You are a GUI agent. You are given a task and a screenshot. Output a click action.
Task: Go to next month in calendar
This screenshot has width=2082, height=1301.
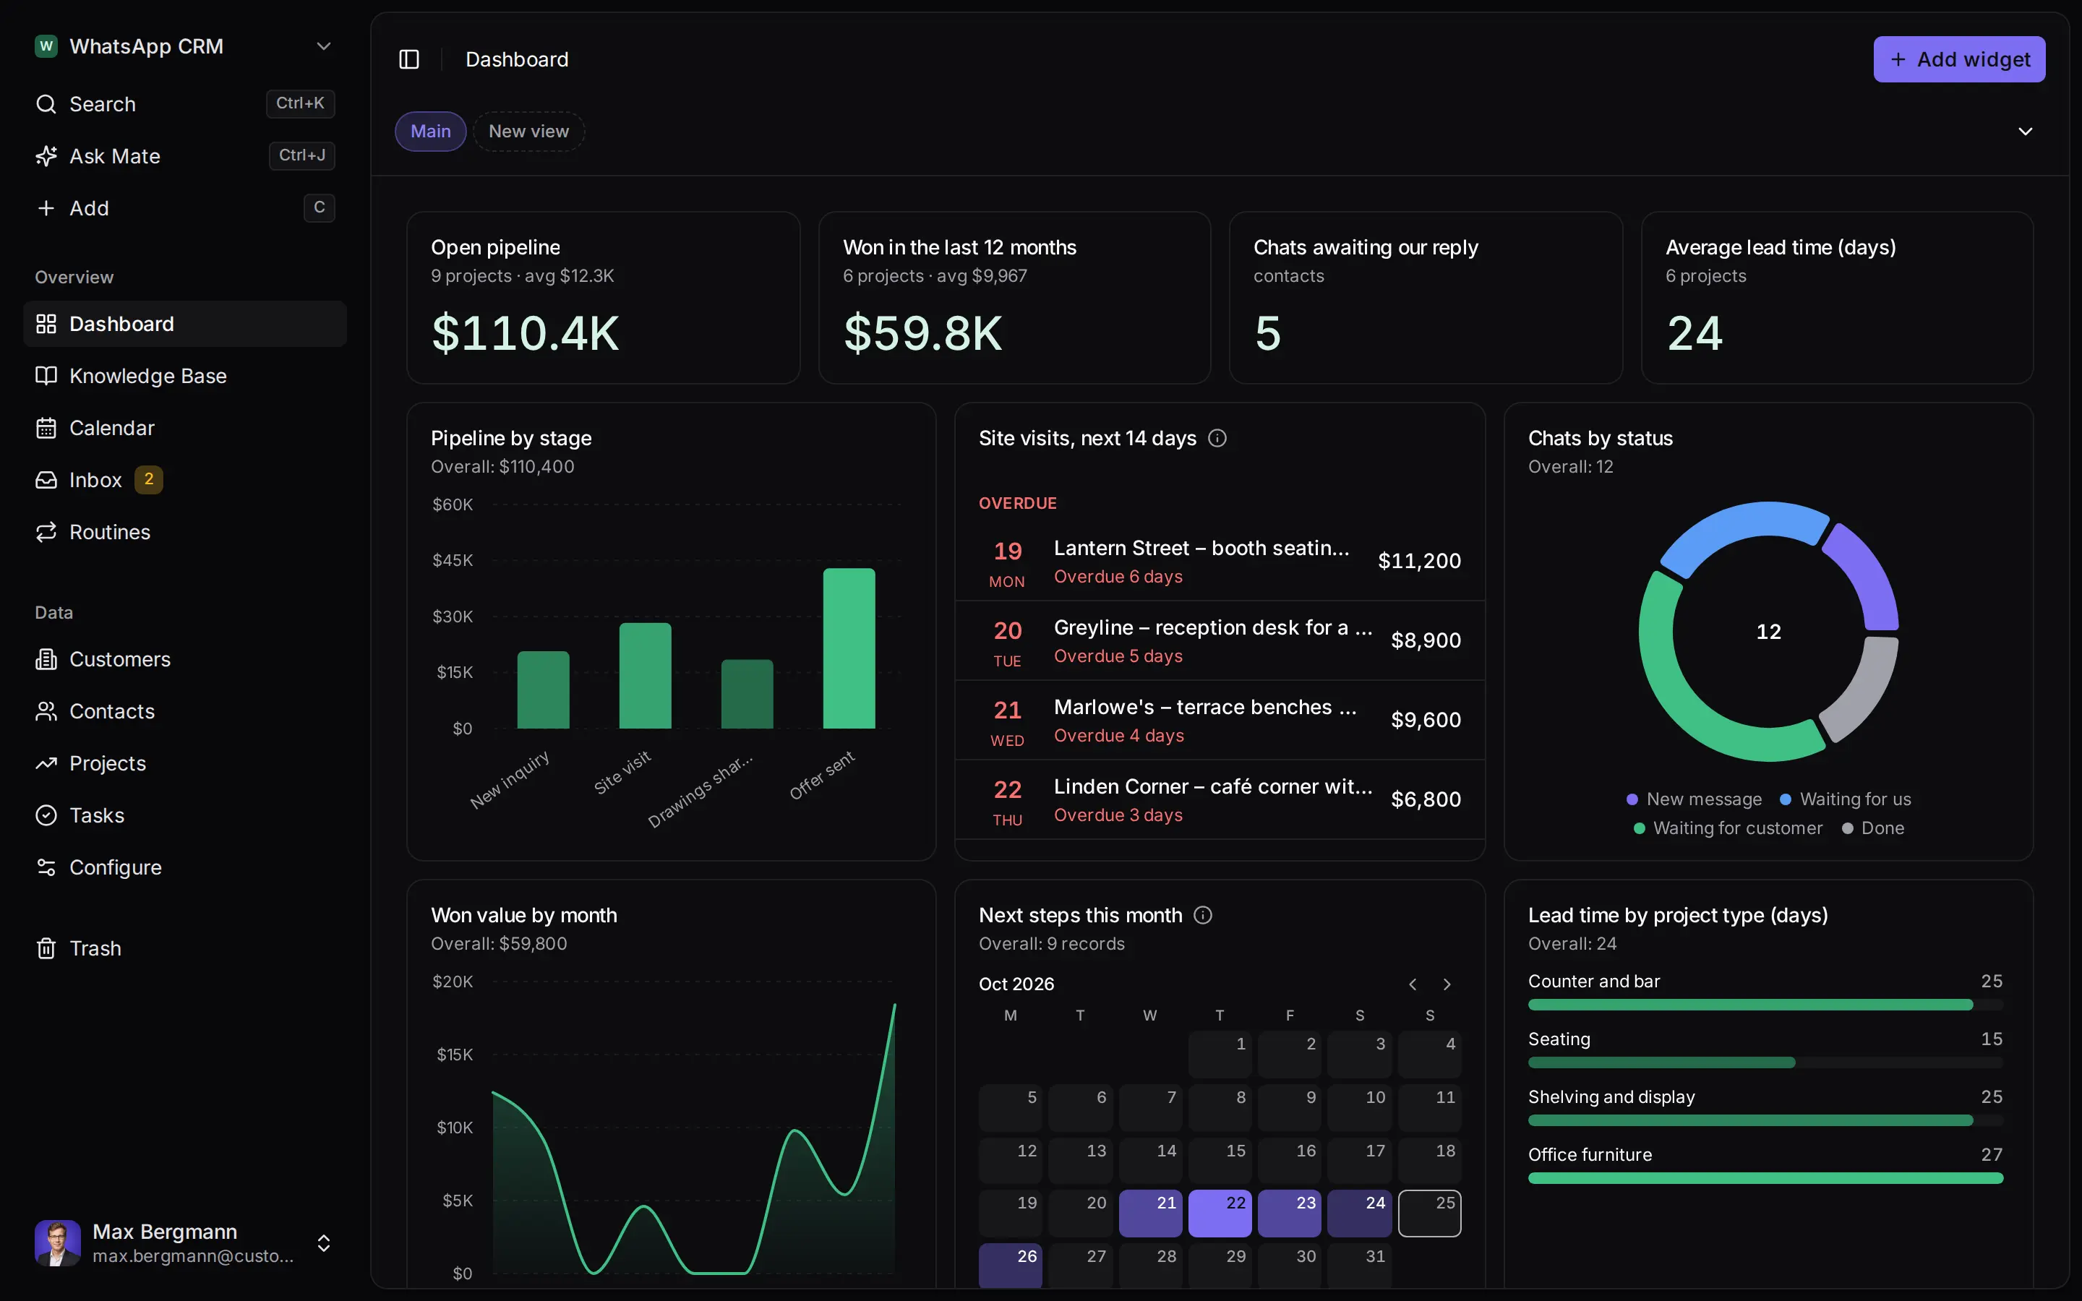click(x=1447, y=984)
